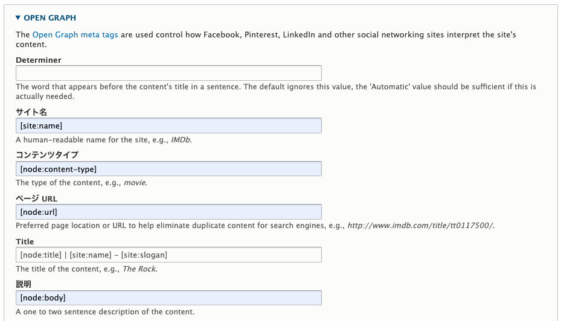
Task: Click the italic The Rock example text
Action: click(139, 269)
